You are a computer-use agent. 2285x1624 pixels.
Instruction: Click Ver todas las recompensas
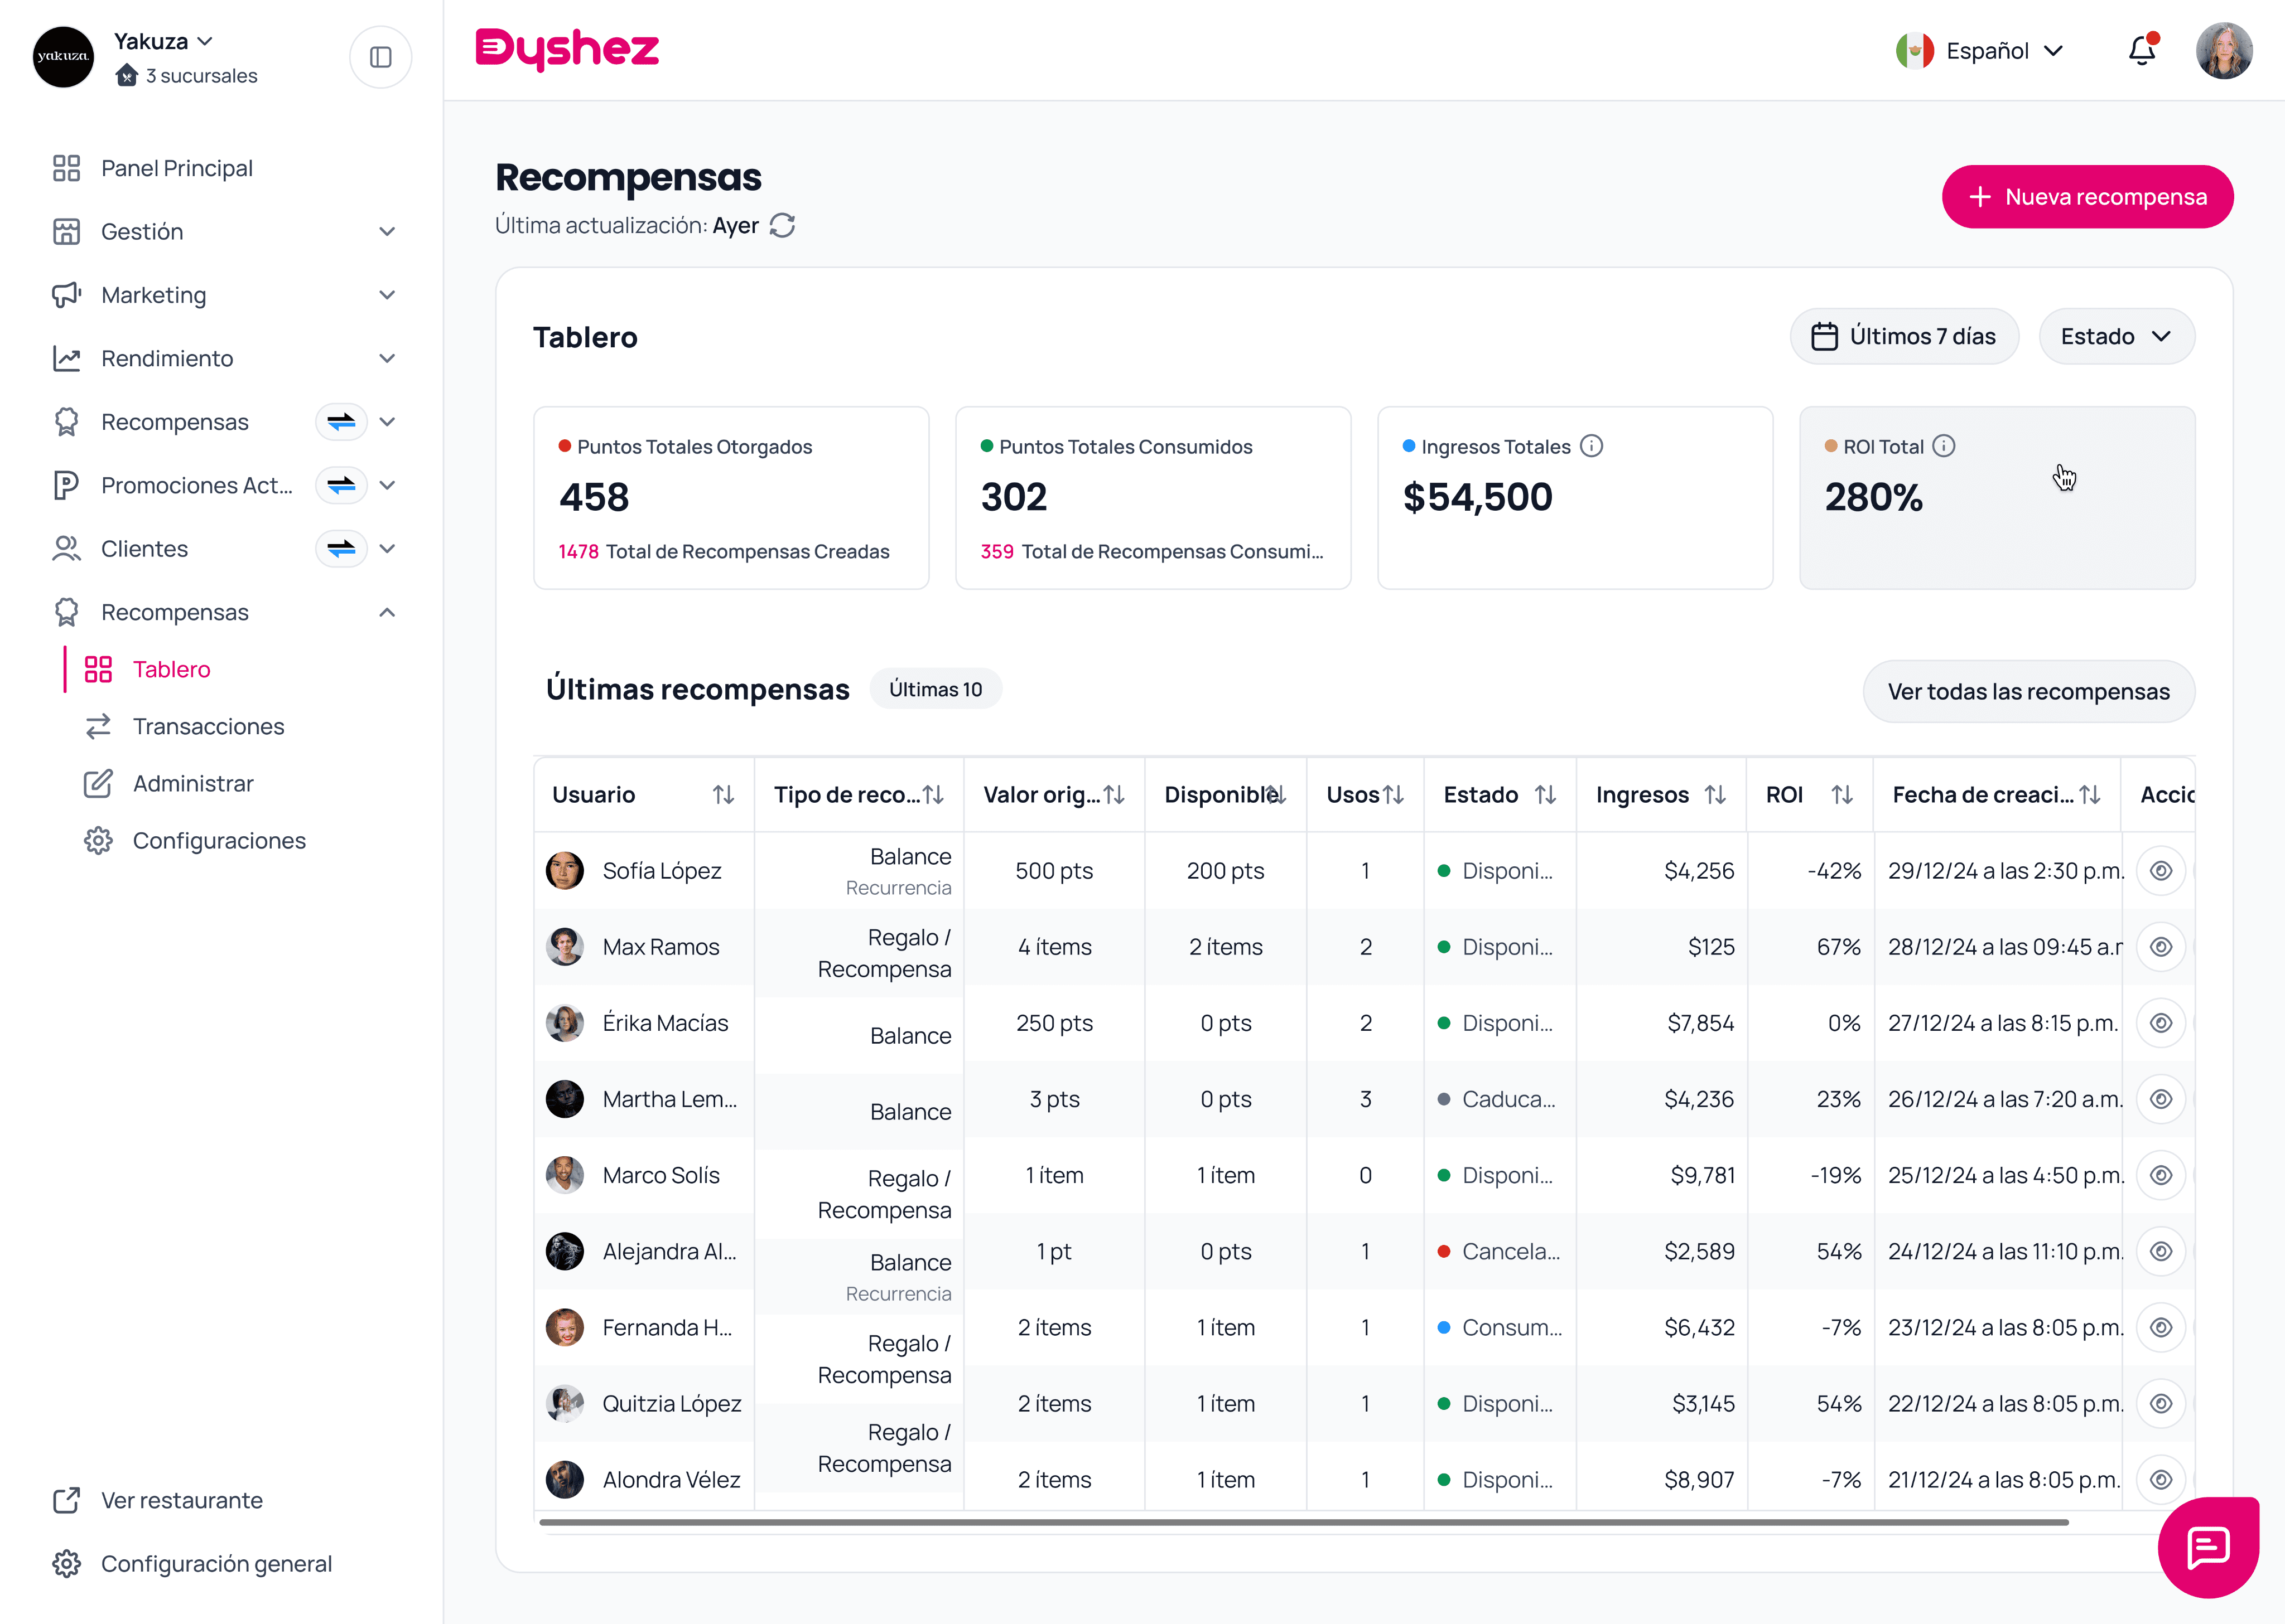click(x=2029, y=692)
